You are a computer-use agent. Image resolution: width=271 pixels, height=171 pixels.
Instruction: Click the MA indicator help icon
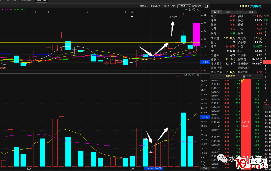pos(194,10)
